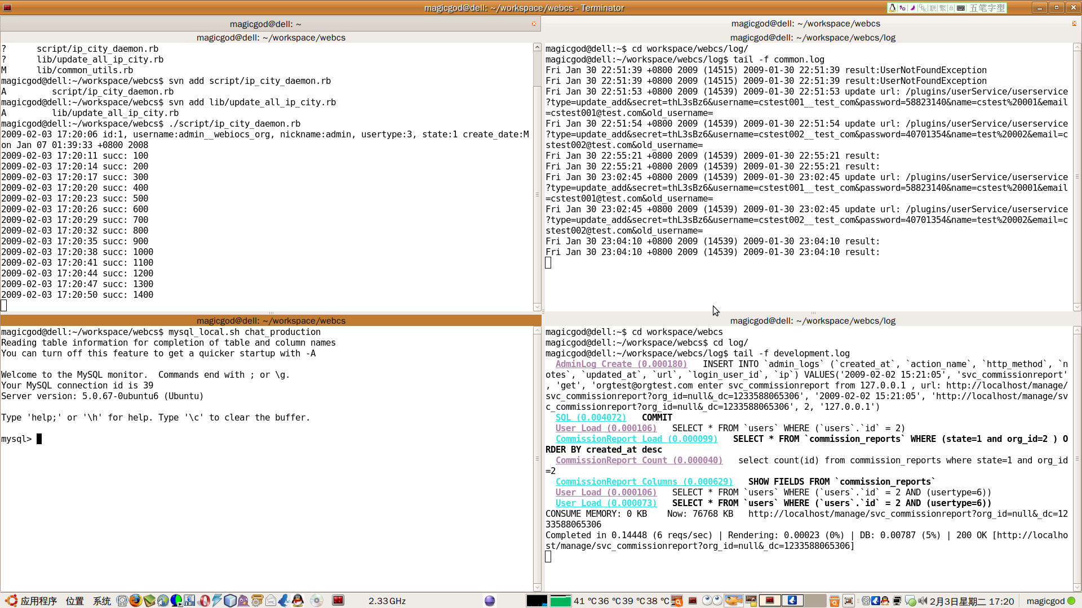Open the globe with cursor launcher icon
The width and height of the screenshot is (1082, 608).
pyautogui.click(x=163, y=601)
